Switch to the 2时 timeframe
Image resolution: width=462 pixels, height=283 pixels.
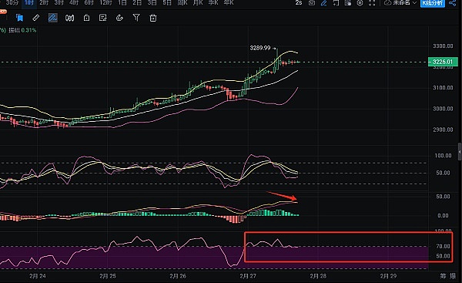[x=44, y=2]
